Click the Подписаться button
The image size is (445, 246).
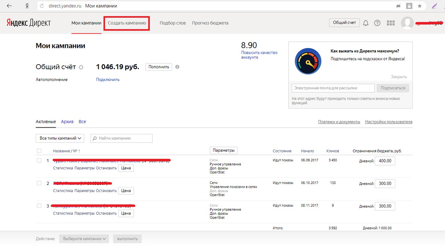point(393,88)
